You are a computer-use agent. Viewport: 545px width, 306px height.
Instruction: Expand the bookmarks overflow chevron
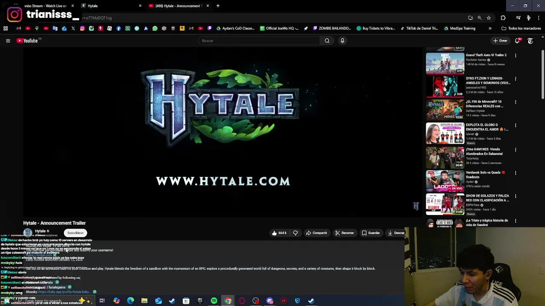point(490,28)
